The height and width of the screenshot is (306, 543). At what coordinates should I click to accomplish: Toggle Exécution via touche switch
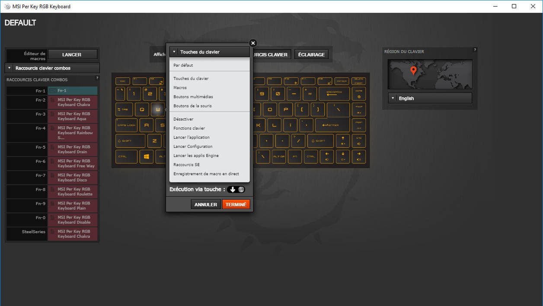tap(236, 189)
